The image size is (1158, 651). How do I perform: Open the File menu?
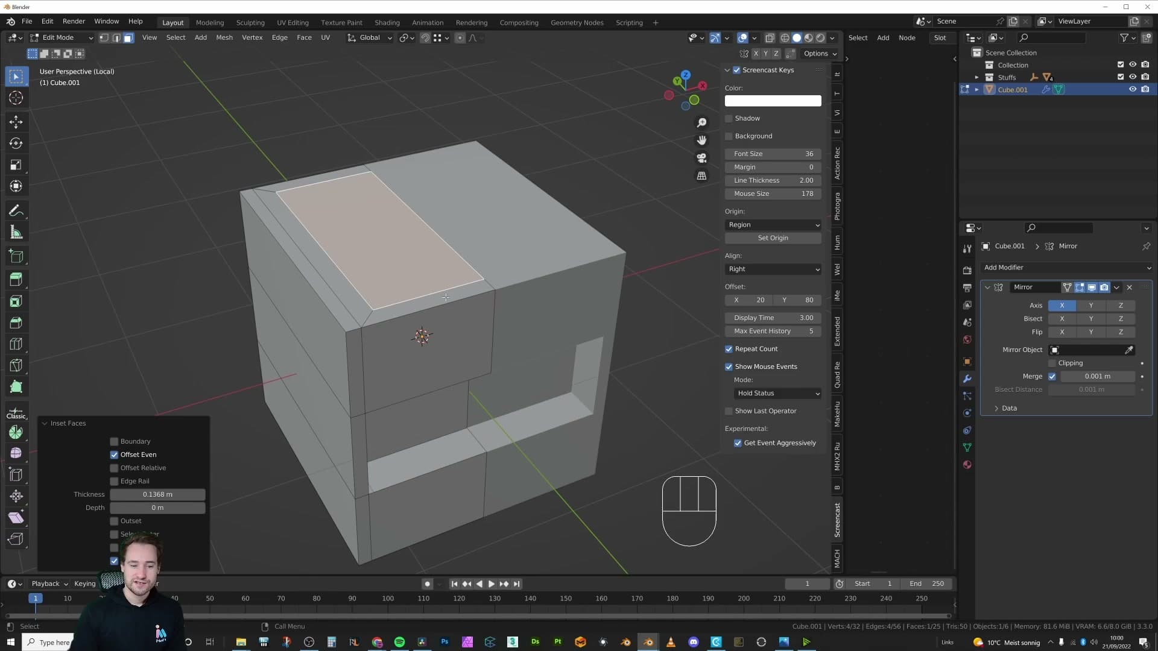pyautogui.click(x=27, y=22)
